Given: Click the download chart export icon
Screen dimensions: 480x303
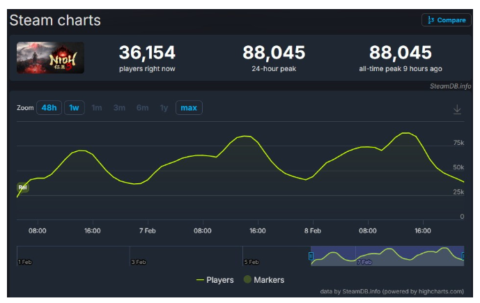Looking at the screenshot, I should tap(457, 109).
